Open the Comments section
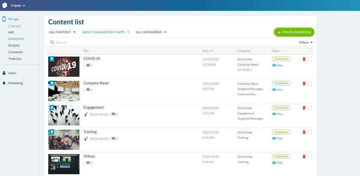The width and height of the screenshot is (360, 176). pos(15,52)
